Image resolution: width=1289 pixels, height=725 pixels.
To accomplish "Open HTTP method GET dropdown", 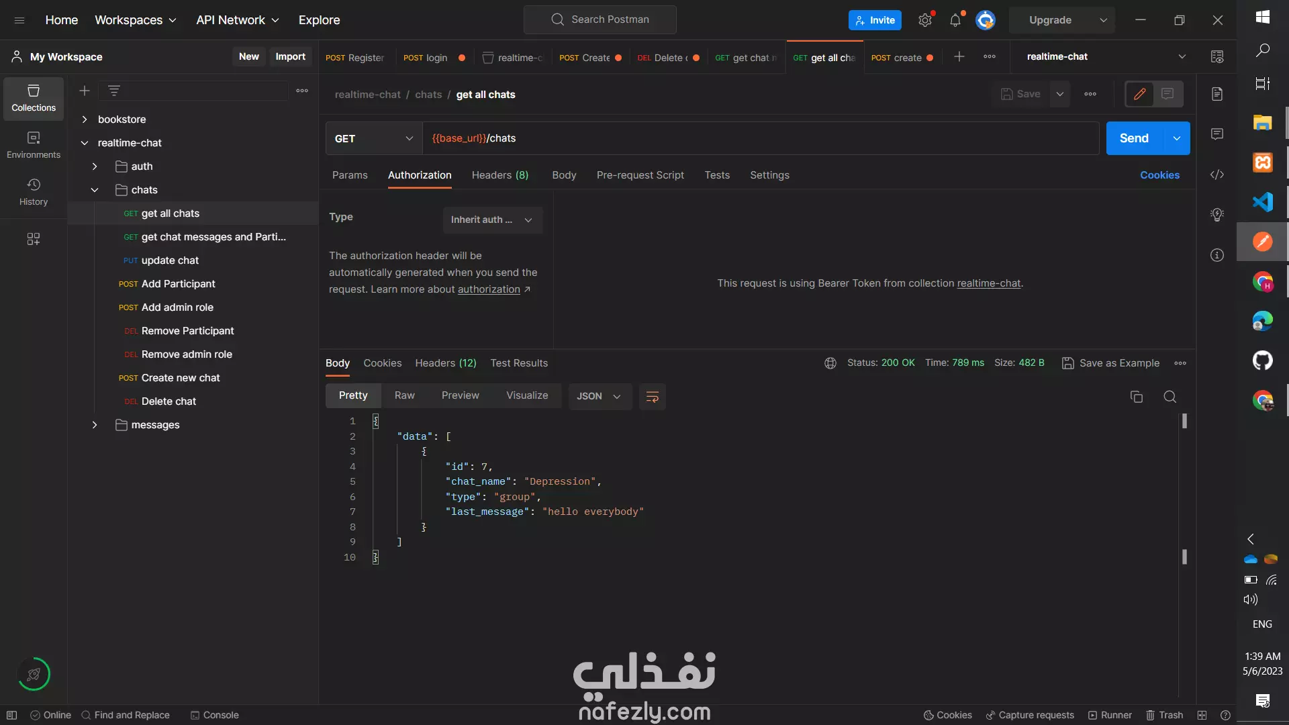I will (x=374, y=139).
